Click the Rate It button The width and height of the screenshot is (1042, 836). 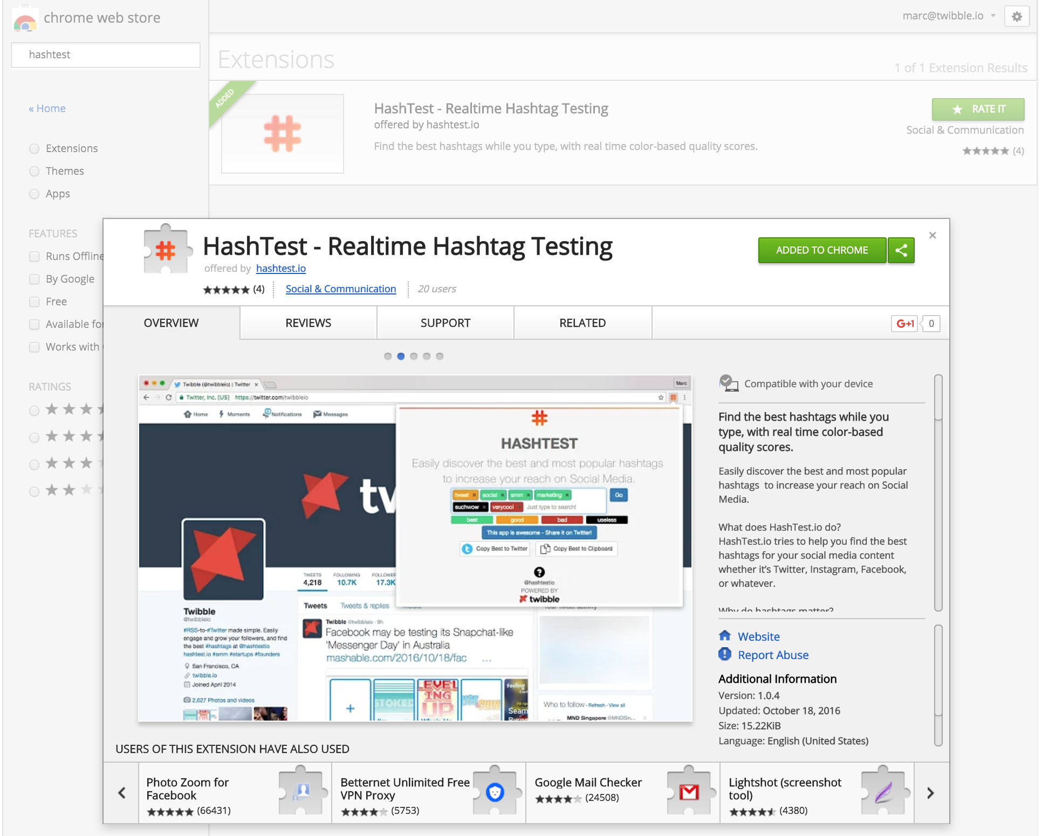[978, 109]
